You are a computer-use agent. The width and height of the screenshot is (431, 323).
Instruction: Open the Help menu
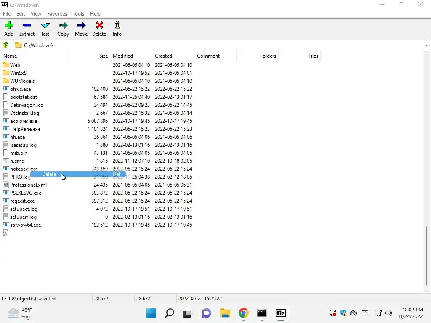click(95, 14)
